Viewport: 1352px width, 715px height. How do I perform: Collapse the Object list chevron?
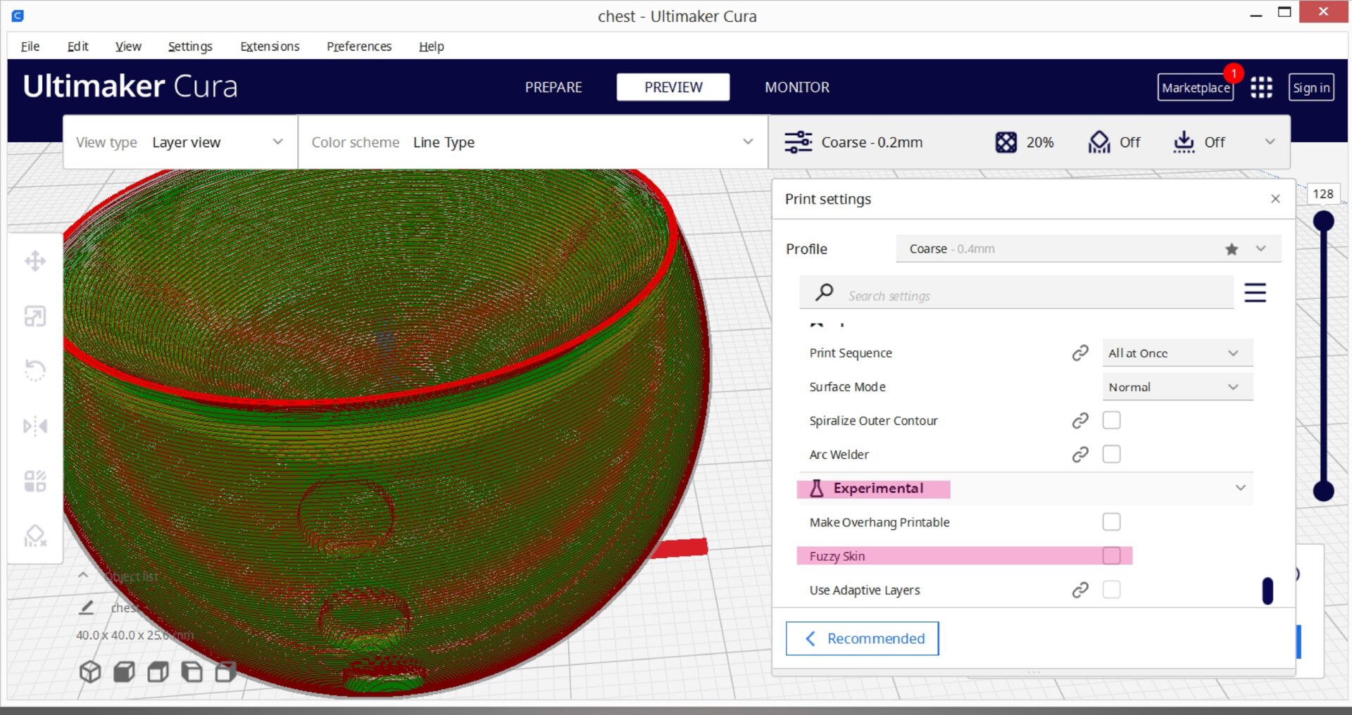point(83,575)
